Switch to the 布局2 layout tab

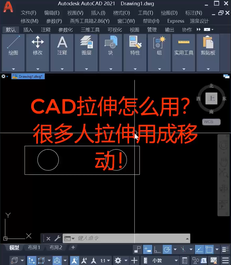(x=56, y=247)
